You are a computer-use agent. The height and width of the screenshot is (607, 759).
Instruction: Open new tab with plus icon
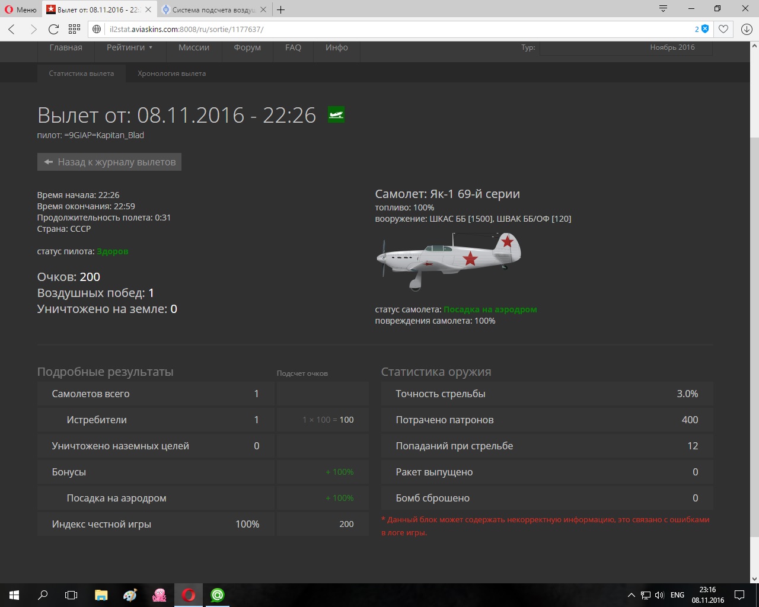[281, 9]
